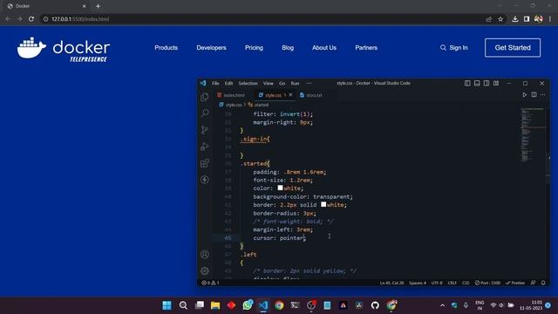
Task: Open the View menu in VS Code
Action: [268, 84]
